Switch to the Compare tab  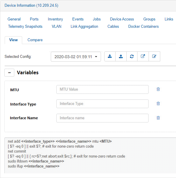point(35,40)
